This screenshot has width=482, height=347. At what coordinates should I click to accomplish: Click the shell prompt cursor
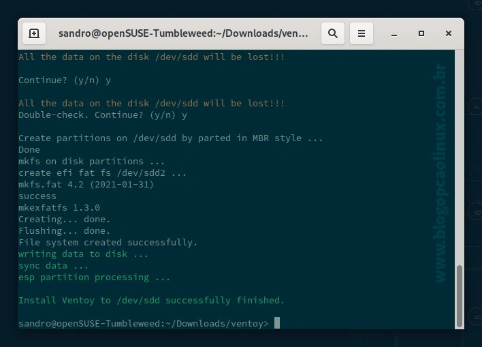click(277, 323)
